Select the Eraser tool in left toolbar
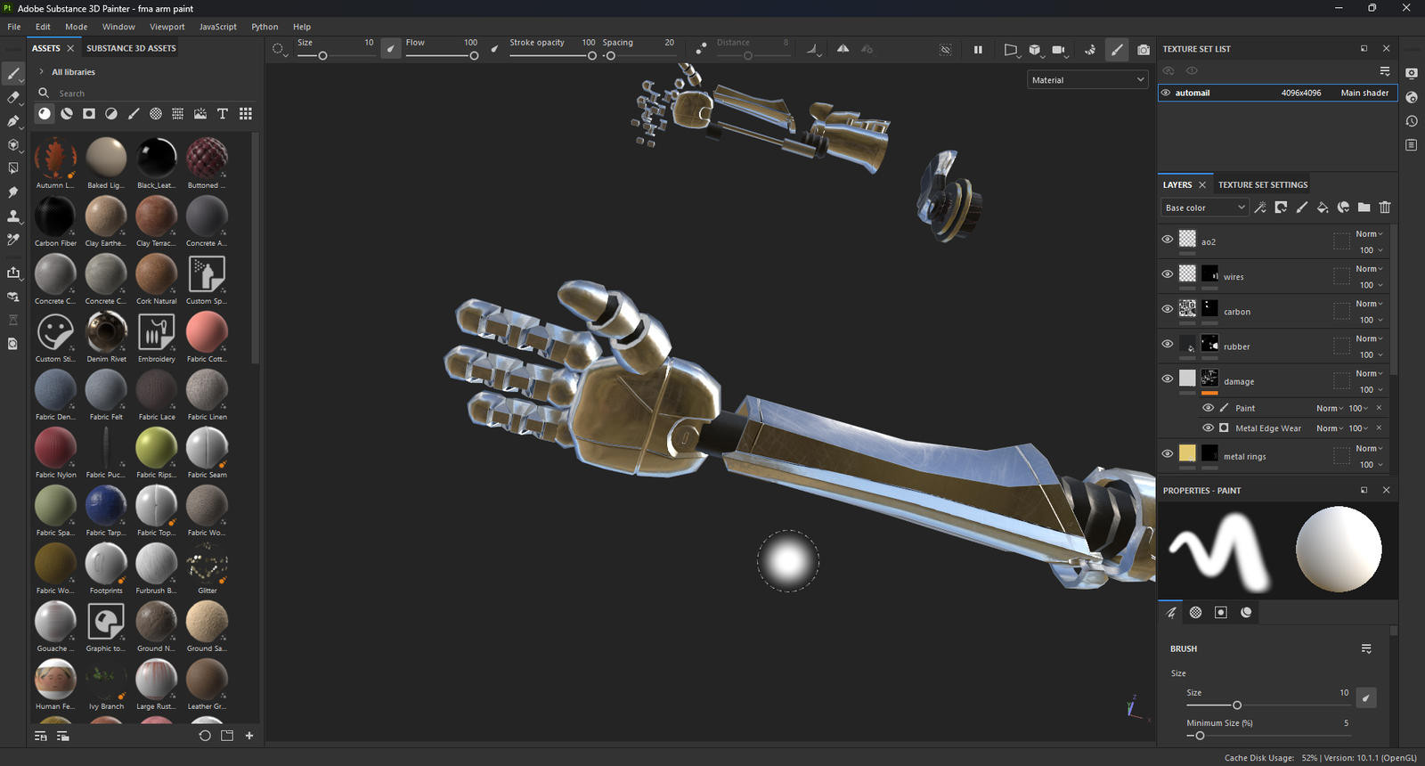Image resolution: width=1425 pixels, height=766 pixels. (13, 97)
